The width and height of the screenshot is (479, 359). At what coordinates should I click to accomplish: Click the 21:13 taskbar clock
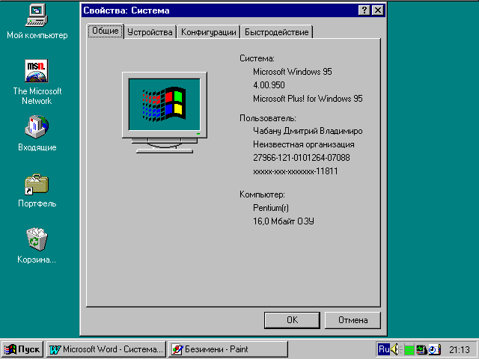(x=459, y=349)
